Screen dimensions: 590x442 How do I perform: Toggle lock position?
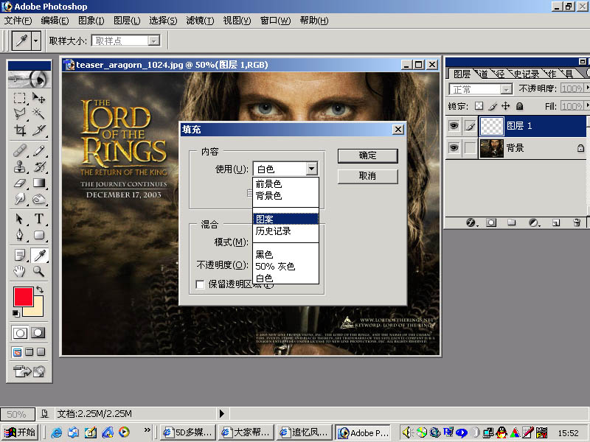[x=506, y=106]
